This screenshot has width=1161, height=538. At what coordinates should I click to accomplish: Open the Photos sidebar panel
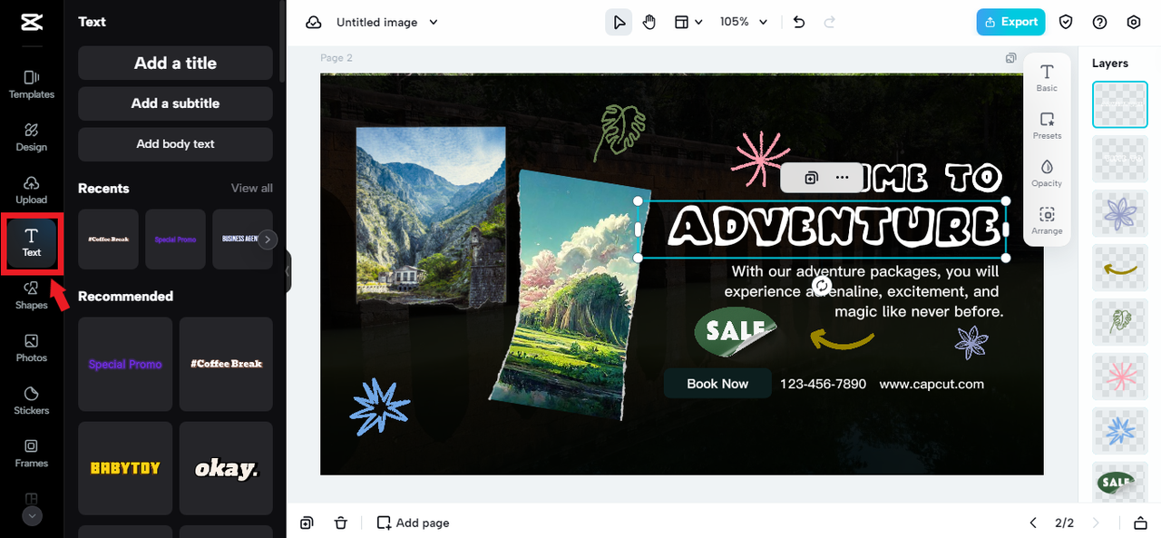[31, 347]
